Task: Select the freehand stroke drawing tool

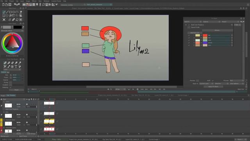Action: 4,12
